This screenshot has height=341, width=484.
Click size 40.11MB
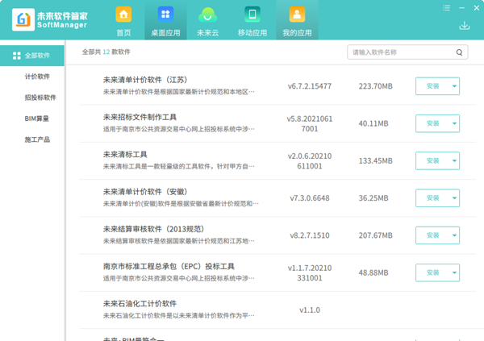click(373, 123)
